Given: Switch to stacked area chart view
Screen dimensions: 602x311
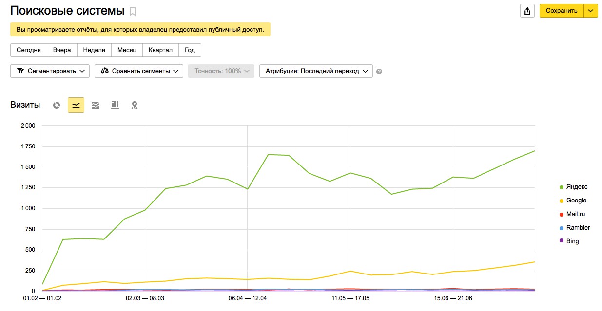Looking at the screenshot, I should (96, 105).
